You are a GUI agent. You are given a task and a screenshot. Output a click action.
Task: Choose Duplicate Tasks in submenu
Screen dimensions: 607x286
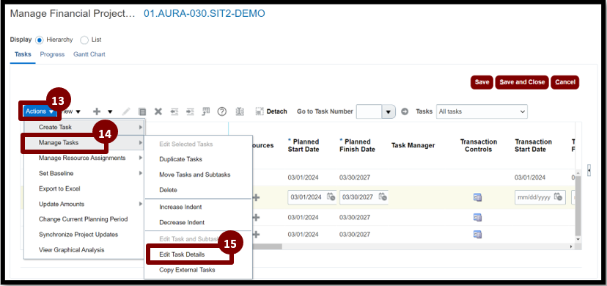198,159
